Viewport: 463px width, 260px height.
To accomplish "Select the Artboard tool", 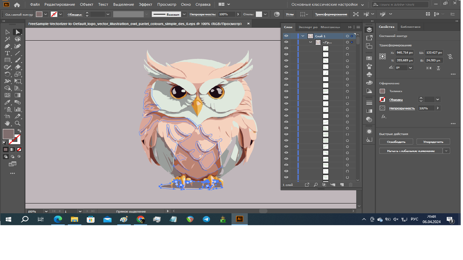I will (x=7, y=116).
